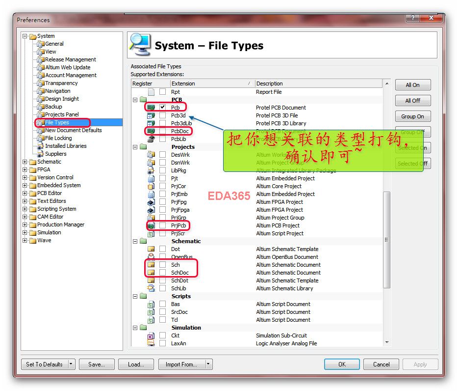459x391 pixels.
Task: Click the All On button
Action: (413, 85)
